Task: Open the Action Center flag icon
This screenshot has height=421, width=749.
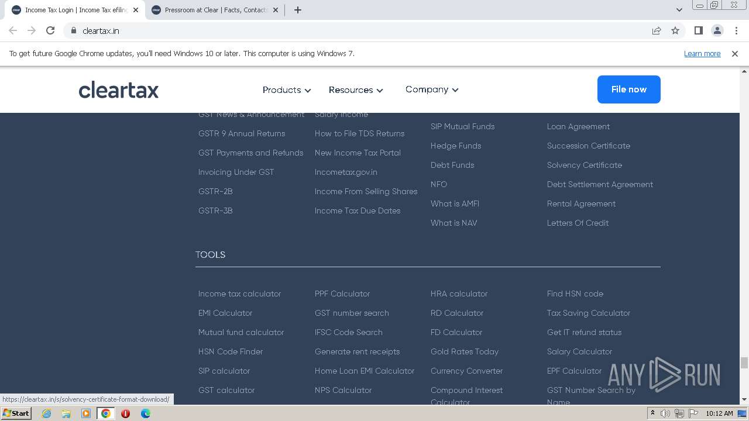Action: coord(692,413)
